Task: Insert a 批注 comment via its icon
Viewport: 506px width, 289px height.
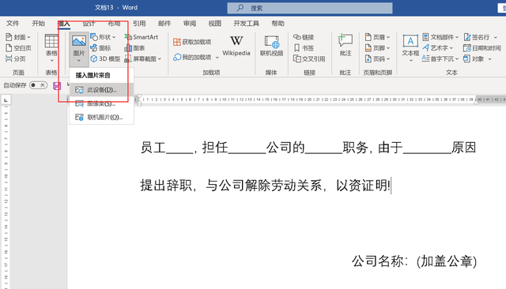Action: click(x=345, y=41)
